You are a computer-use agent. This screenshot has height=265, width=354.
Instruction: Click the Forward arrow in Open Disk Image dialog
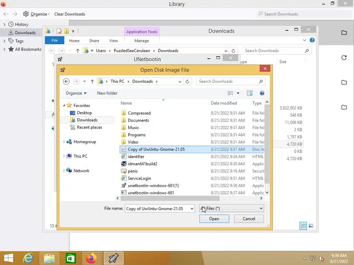click(76, 81)
